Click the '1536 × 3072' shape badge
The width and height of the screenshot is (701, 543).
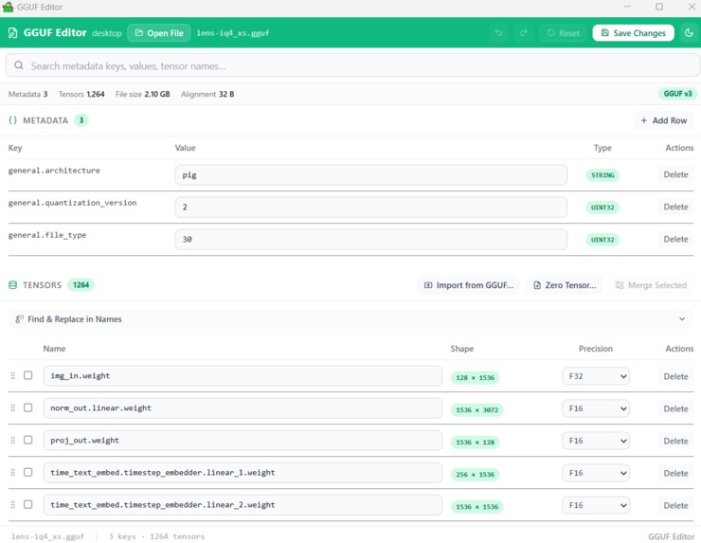click(476, 409)
